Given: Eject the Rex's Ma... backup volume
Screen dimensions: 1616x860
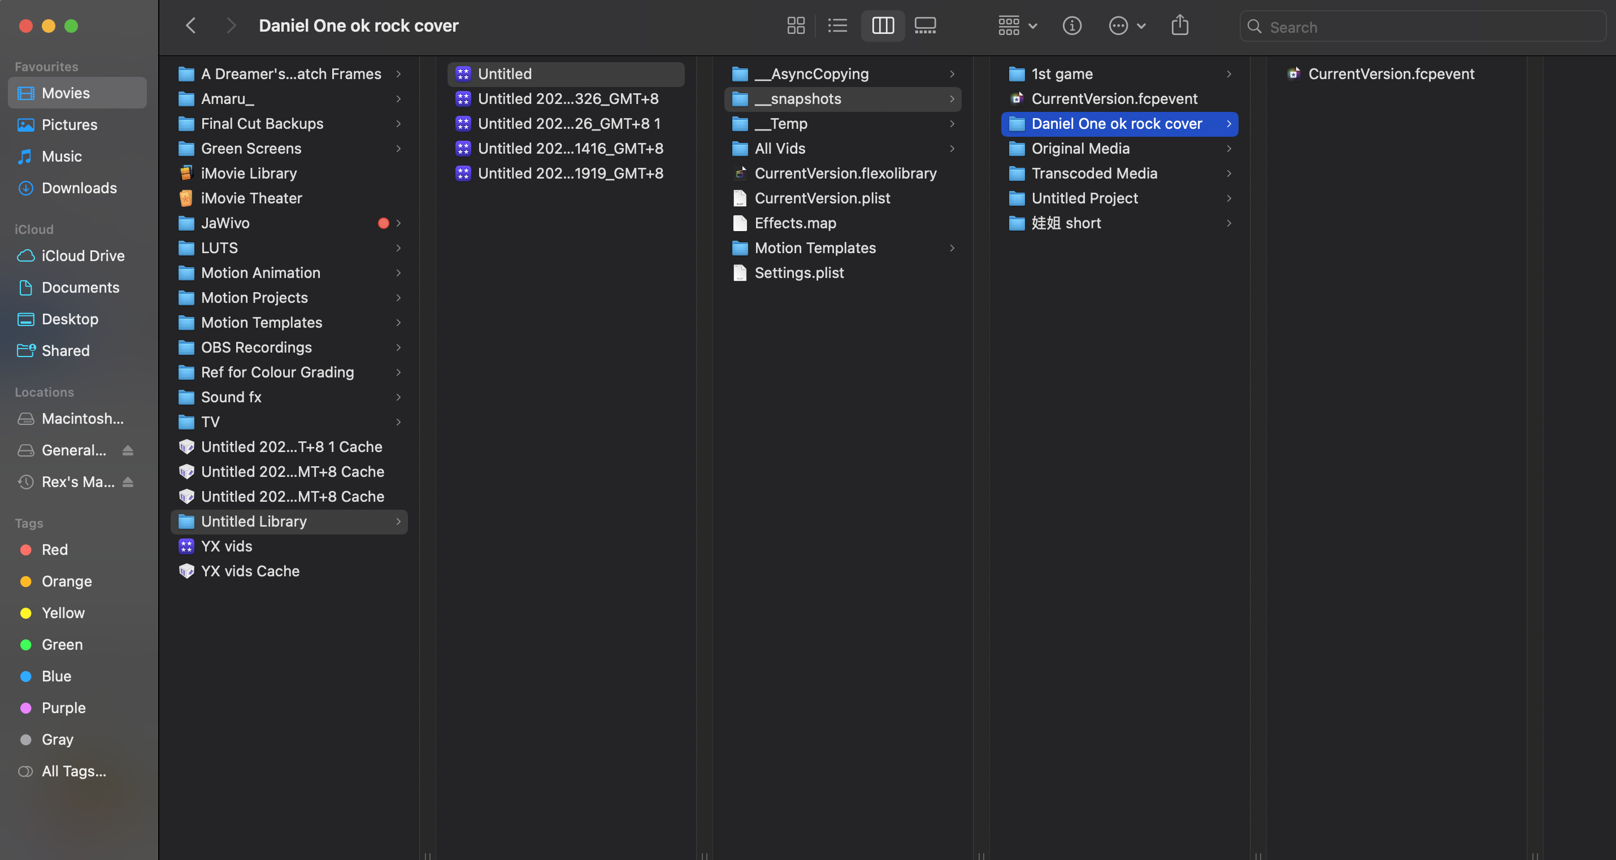Looking at the screenshot, I should [x=128, y=482].
